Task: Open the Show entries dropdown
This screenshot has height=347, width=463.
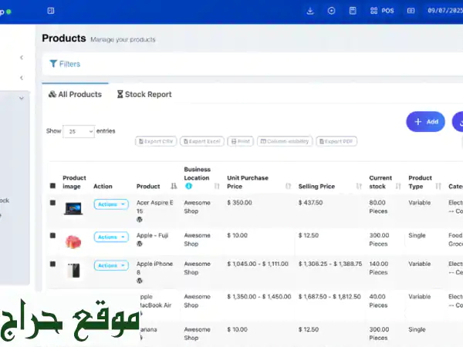Action: (x=79, y=131)
